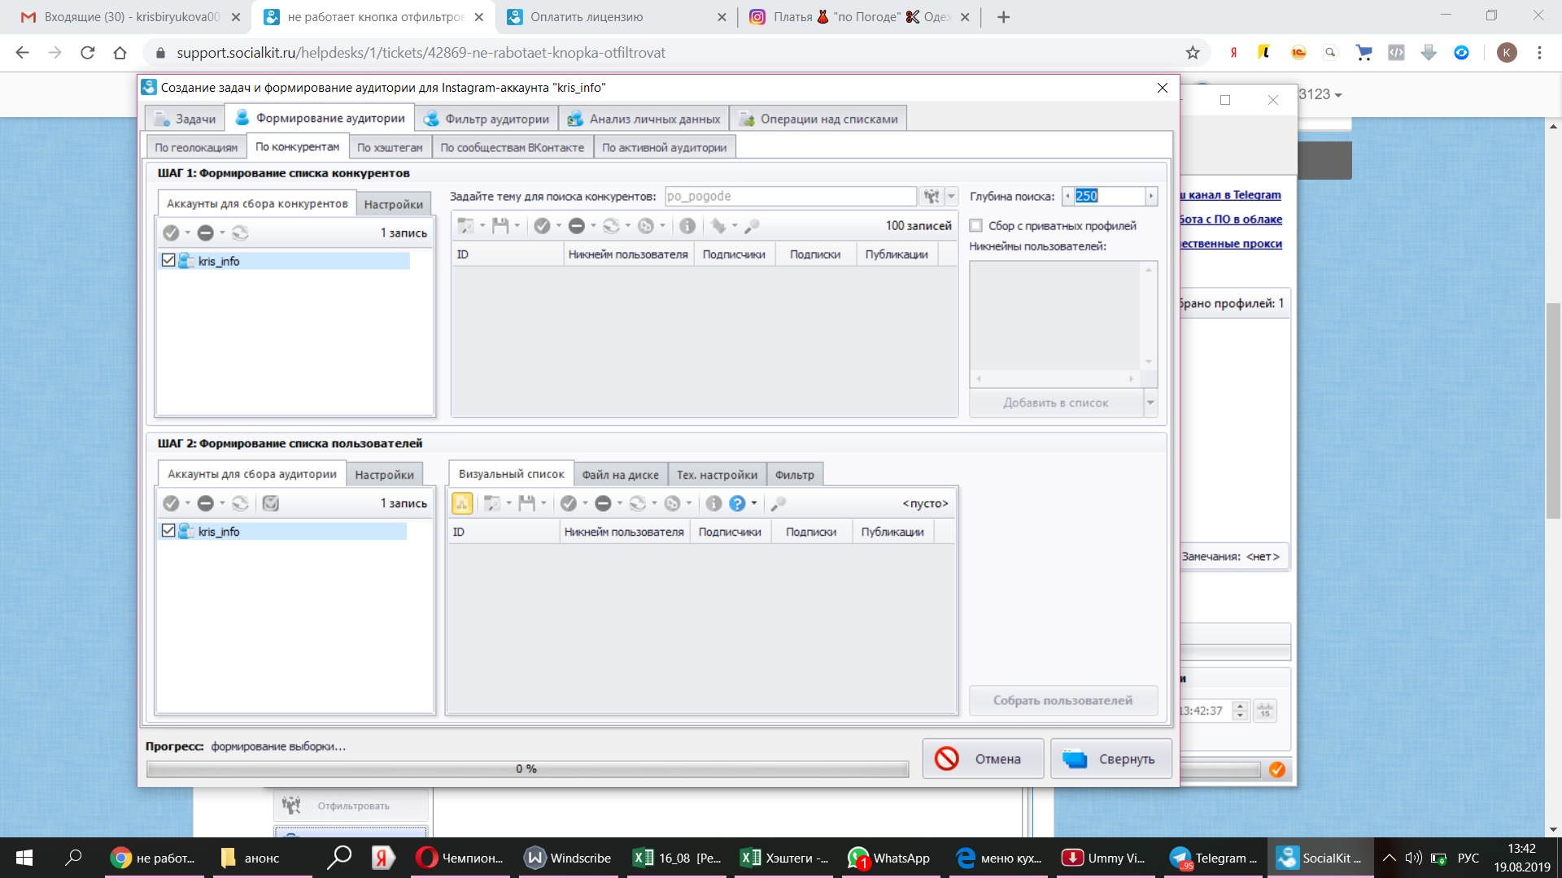Open 'Тех. настройки' tab in Step 2
The image size is (1562, 878).
coord(718,475)
